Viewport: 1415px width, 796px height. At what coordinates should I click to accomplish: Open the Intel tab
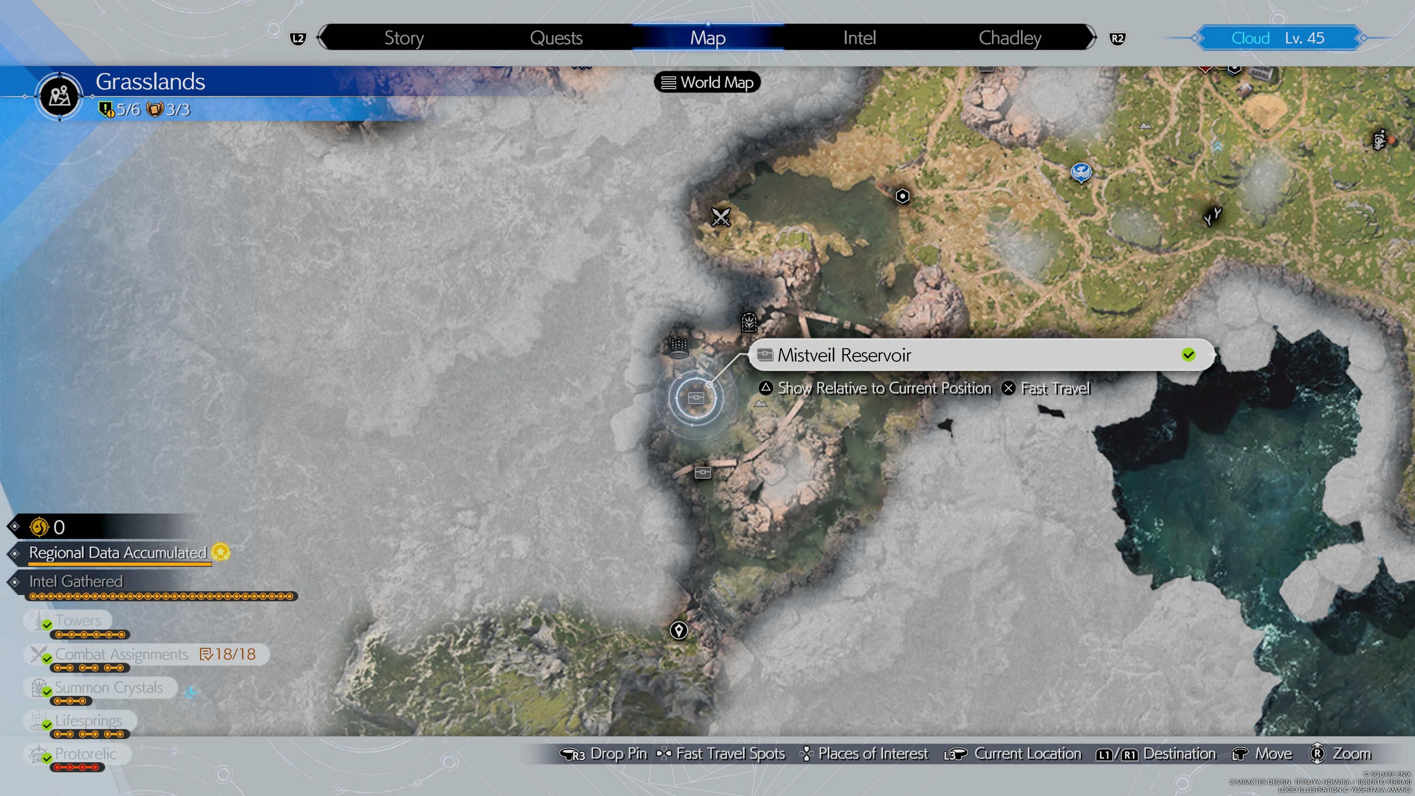(859, 38)
